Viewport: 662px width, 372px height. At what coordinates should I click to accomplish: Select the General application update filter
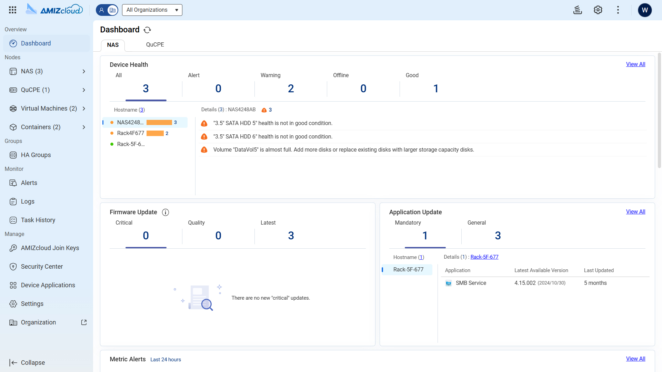point(498,236)
